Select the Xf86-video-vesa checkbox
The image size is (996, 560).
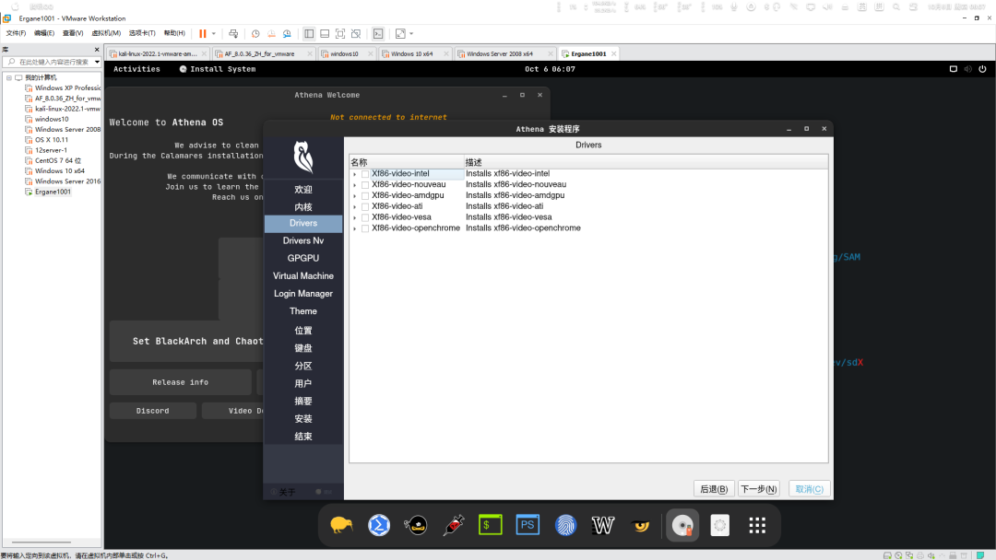[x=365, y=216]
